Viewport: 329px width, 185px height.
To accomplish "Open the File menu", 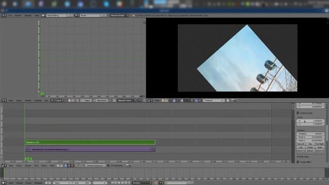I will (x=10, y=15).
